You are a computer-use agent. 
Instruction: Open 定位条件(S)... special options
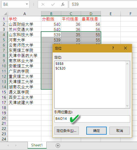[x=66, y=130]
